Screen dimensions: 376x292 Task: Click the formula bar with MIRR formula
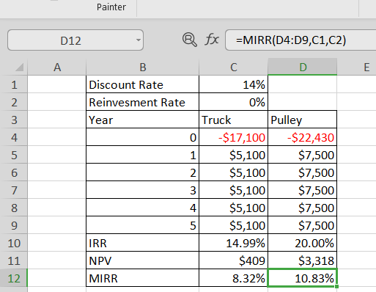tap(301, 40)
